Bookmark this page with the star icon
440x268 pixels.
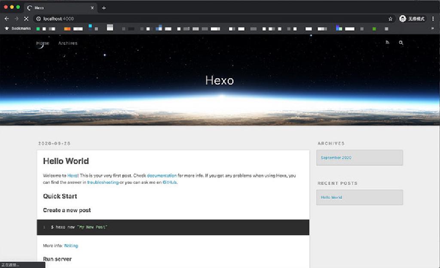390,19
